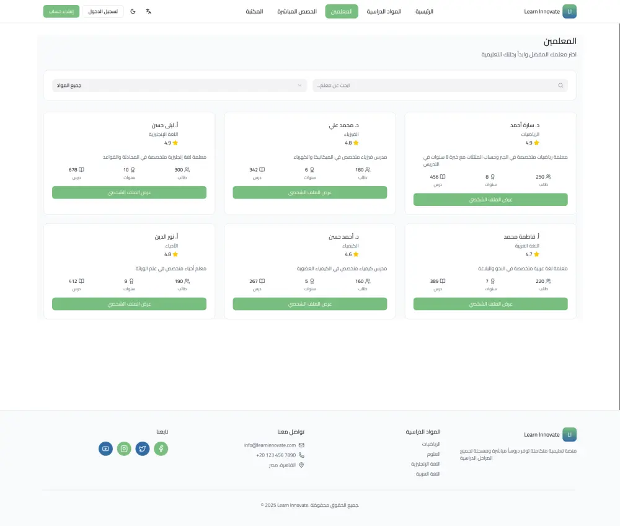Open المواد الدراسية from the navigation bar
Image resolution: width=620 pixels, height=526 pixels.
click(384, 11)
